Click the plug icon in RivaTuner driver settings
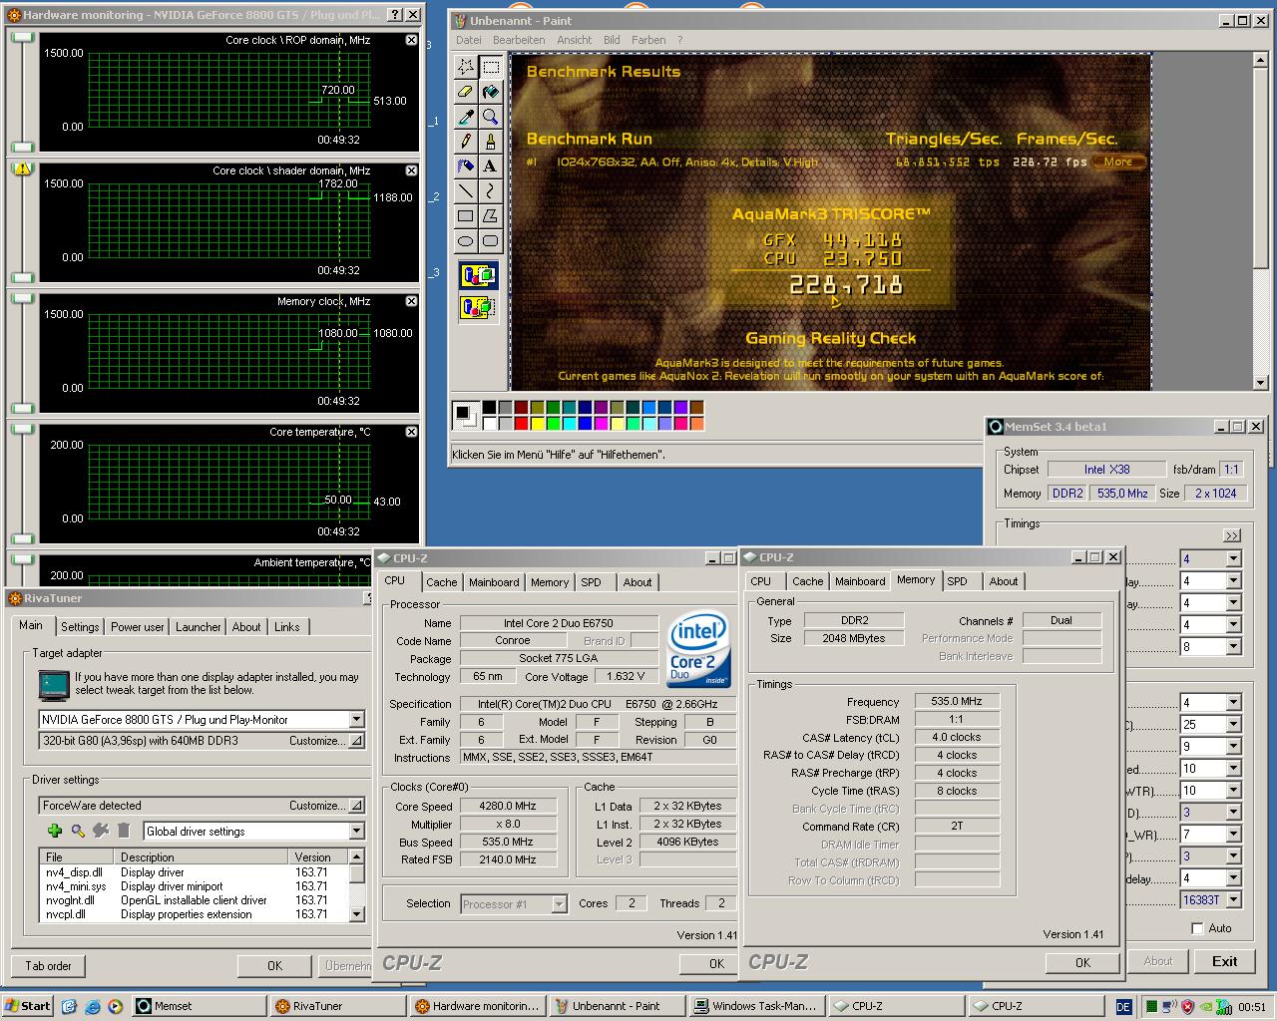The width and height of the screenshot is (1277, 1021). 101,831
